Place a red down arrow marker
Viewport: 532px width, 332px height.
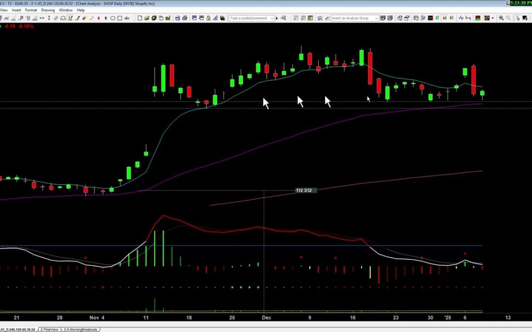99,18
